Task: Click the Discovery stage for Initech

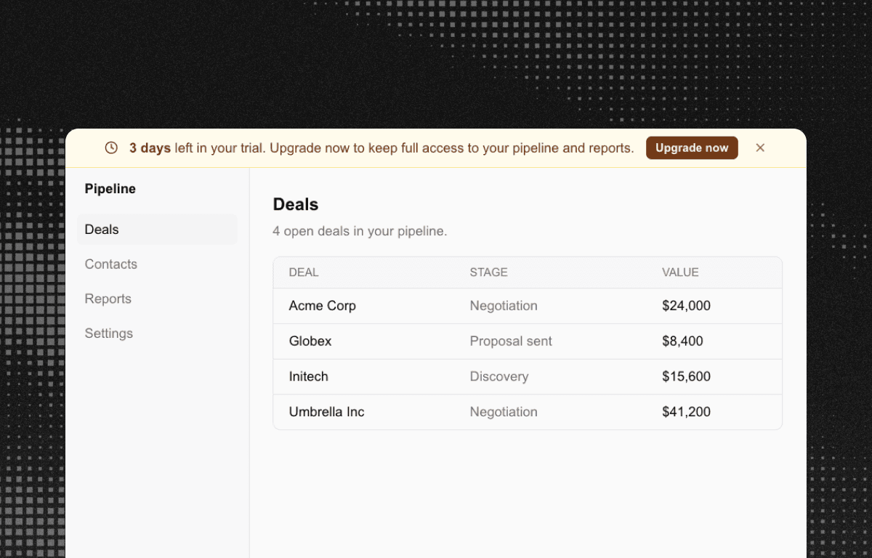Action: tap(499, 376)
